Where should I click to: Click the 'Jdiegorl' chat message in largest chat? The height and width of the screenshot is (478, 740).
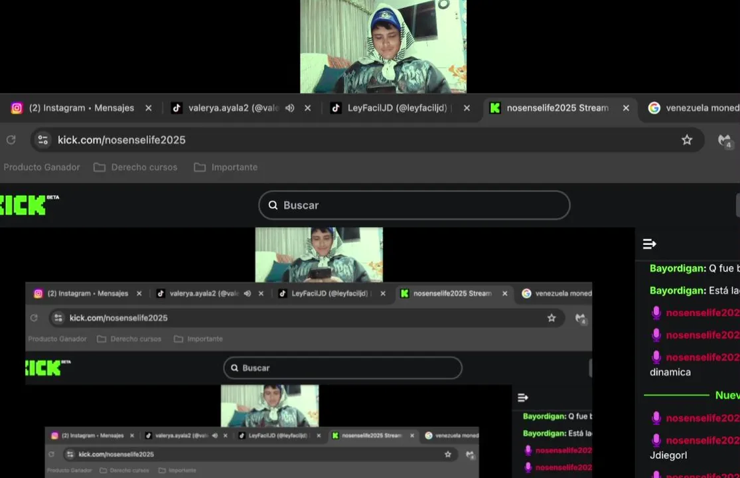click(x=668, y=455)
